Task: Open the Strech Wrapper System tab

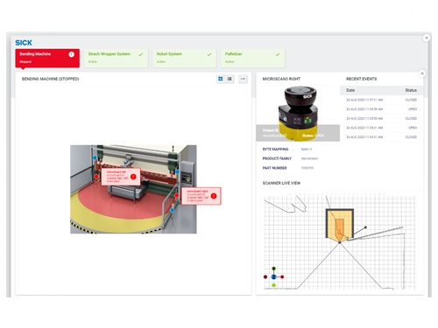Action: (116, 58)
